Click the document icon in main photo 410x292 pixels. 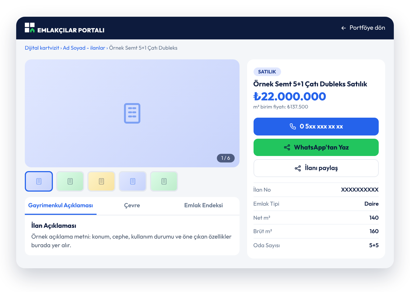click(132, 113)
